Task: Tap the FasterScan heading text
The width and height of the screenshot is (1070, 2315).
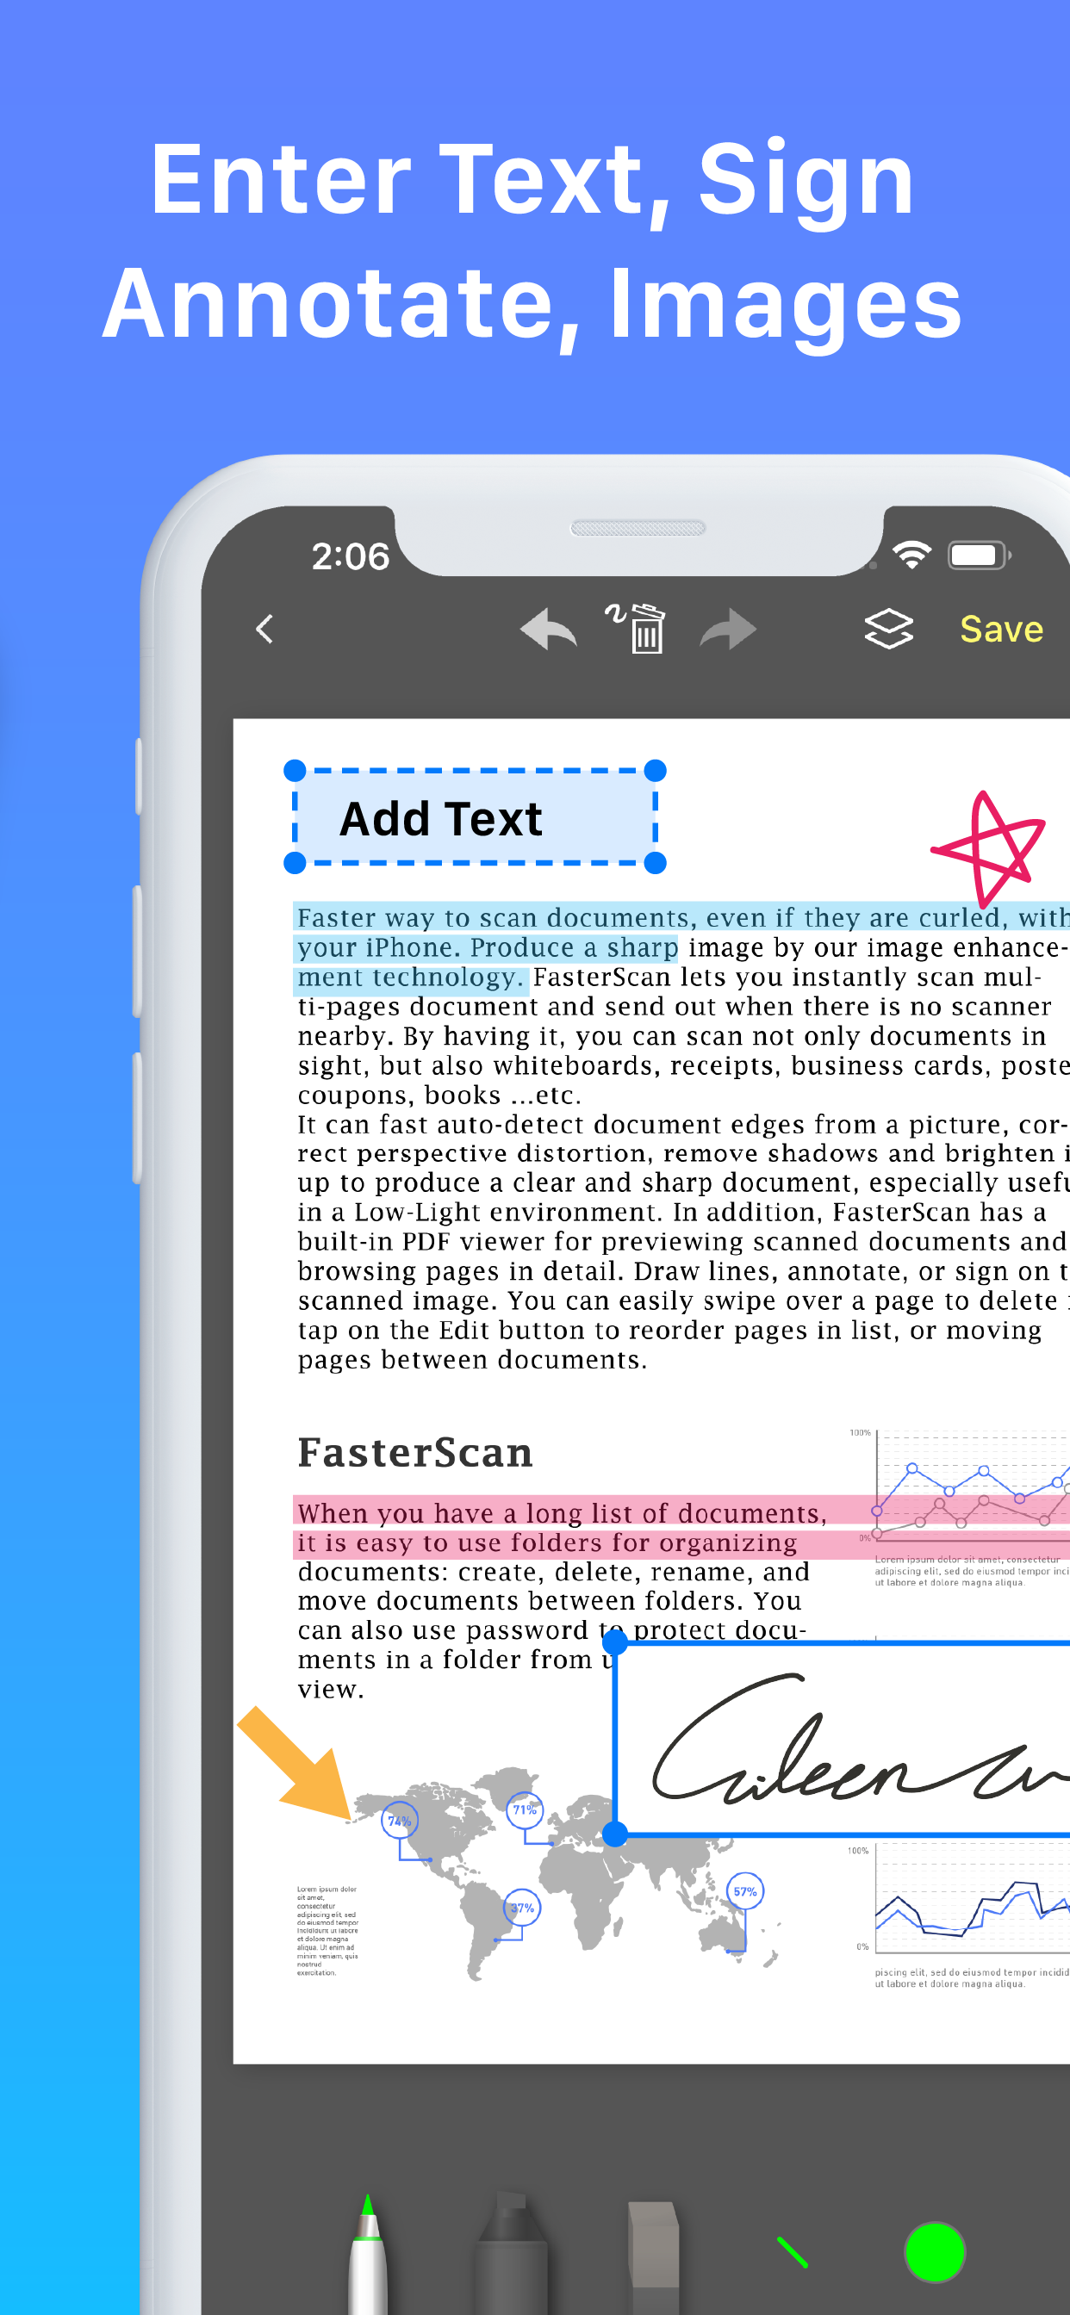Action: tap(415, 1452)
